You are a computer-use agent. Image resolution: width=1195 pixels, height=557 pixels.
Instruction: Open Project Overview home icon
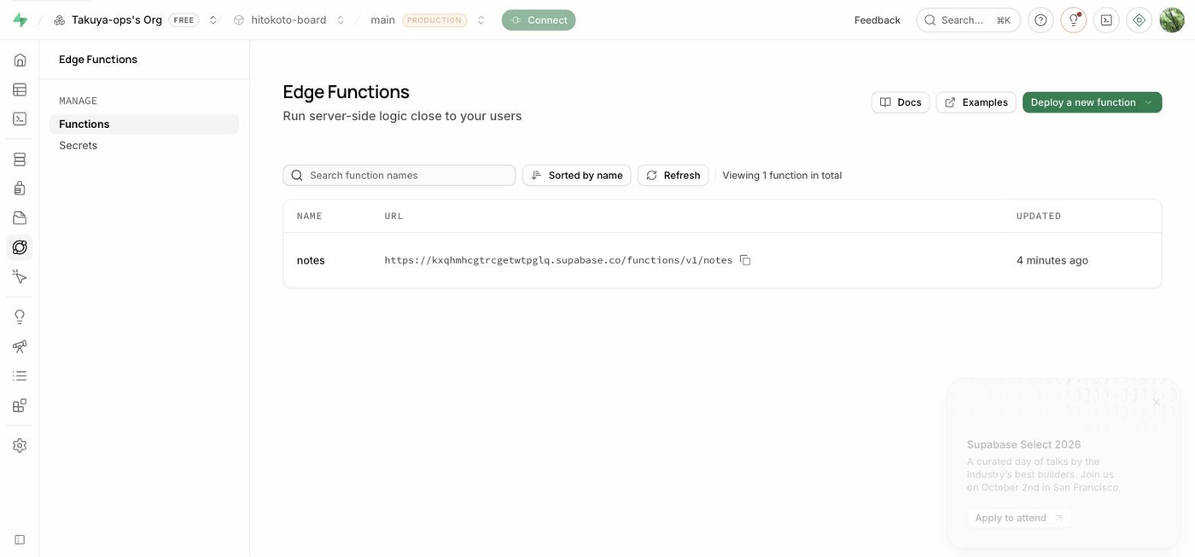tap(20, 60)
